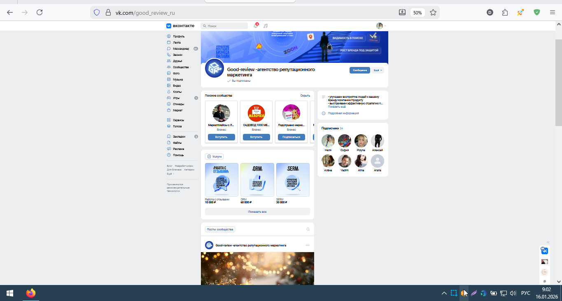This screenshot has width=562, height=301.
Task: Click the Профиль sidebar icon
Action: click(169, 36)
